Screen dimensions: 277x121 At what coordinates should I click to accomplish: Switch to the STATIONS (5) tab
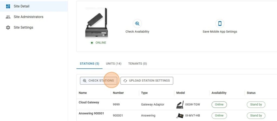point(89,63)
